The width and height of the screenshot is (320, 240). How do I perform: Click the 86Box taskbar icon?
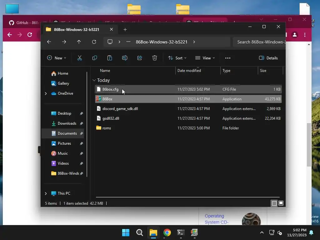click(x=194, y=232)
